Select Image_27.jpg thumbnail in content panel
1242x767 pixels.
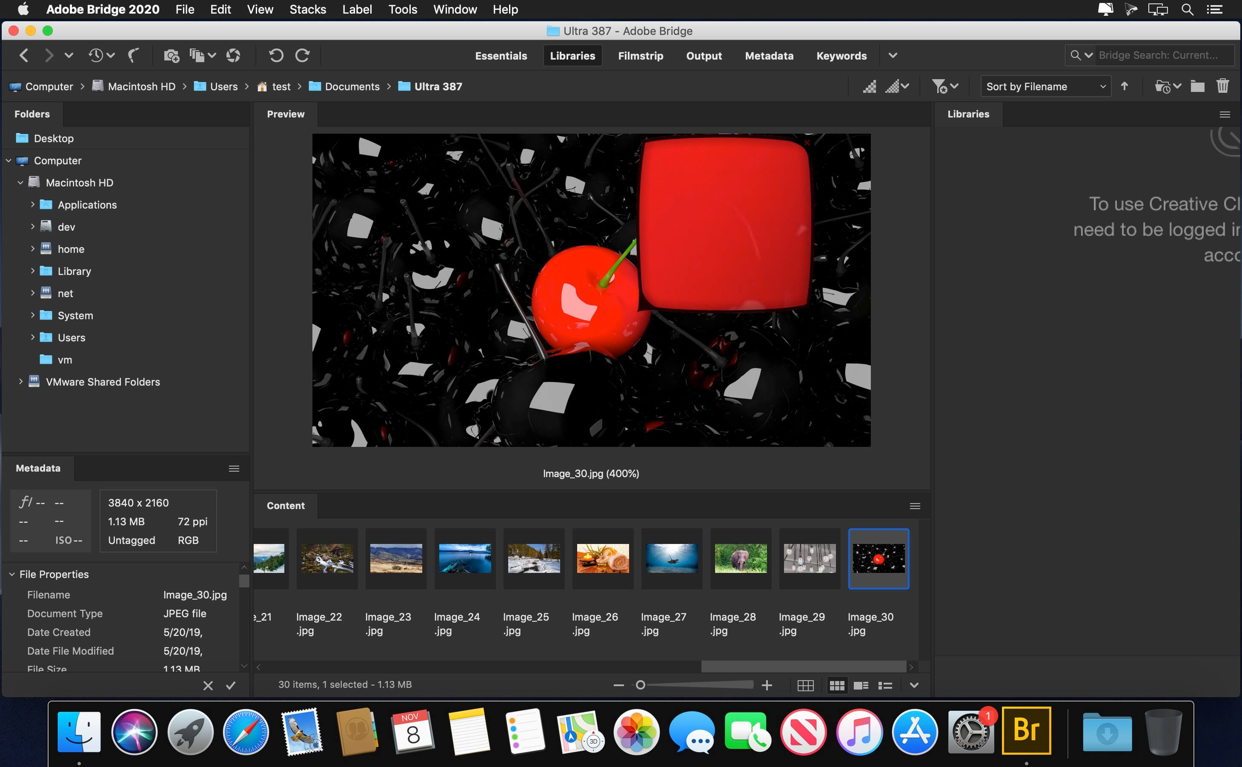point(671,558)
